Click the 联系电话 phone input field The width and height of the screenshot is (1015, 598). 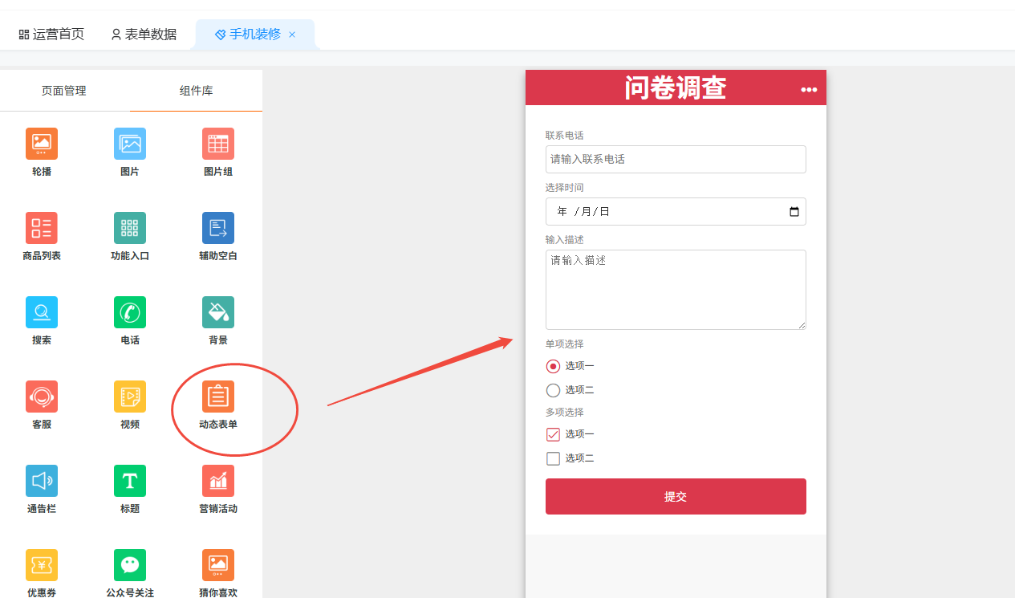[676, 159]
